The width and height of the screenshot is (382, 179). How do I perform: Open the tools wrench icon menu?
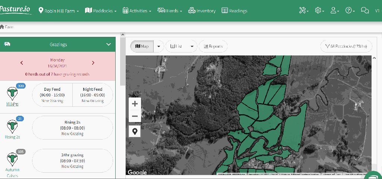tap(303, 10)
